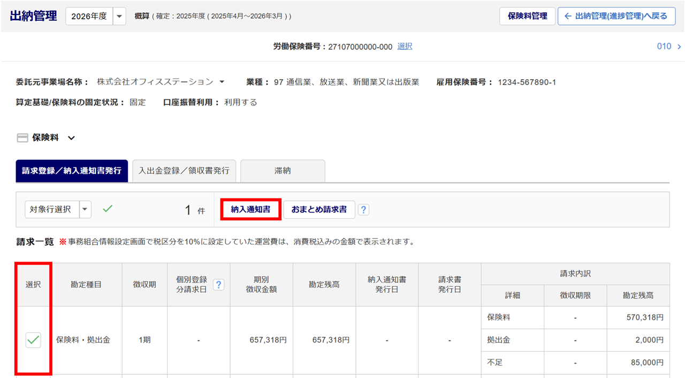Image resolution: width=685 pixels, height=378 pixels.
Task: Click the おまとめ請求書 button
Action: [x=319, y=210]
